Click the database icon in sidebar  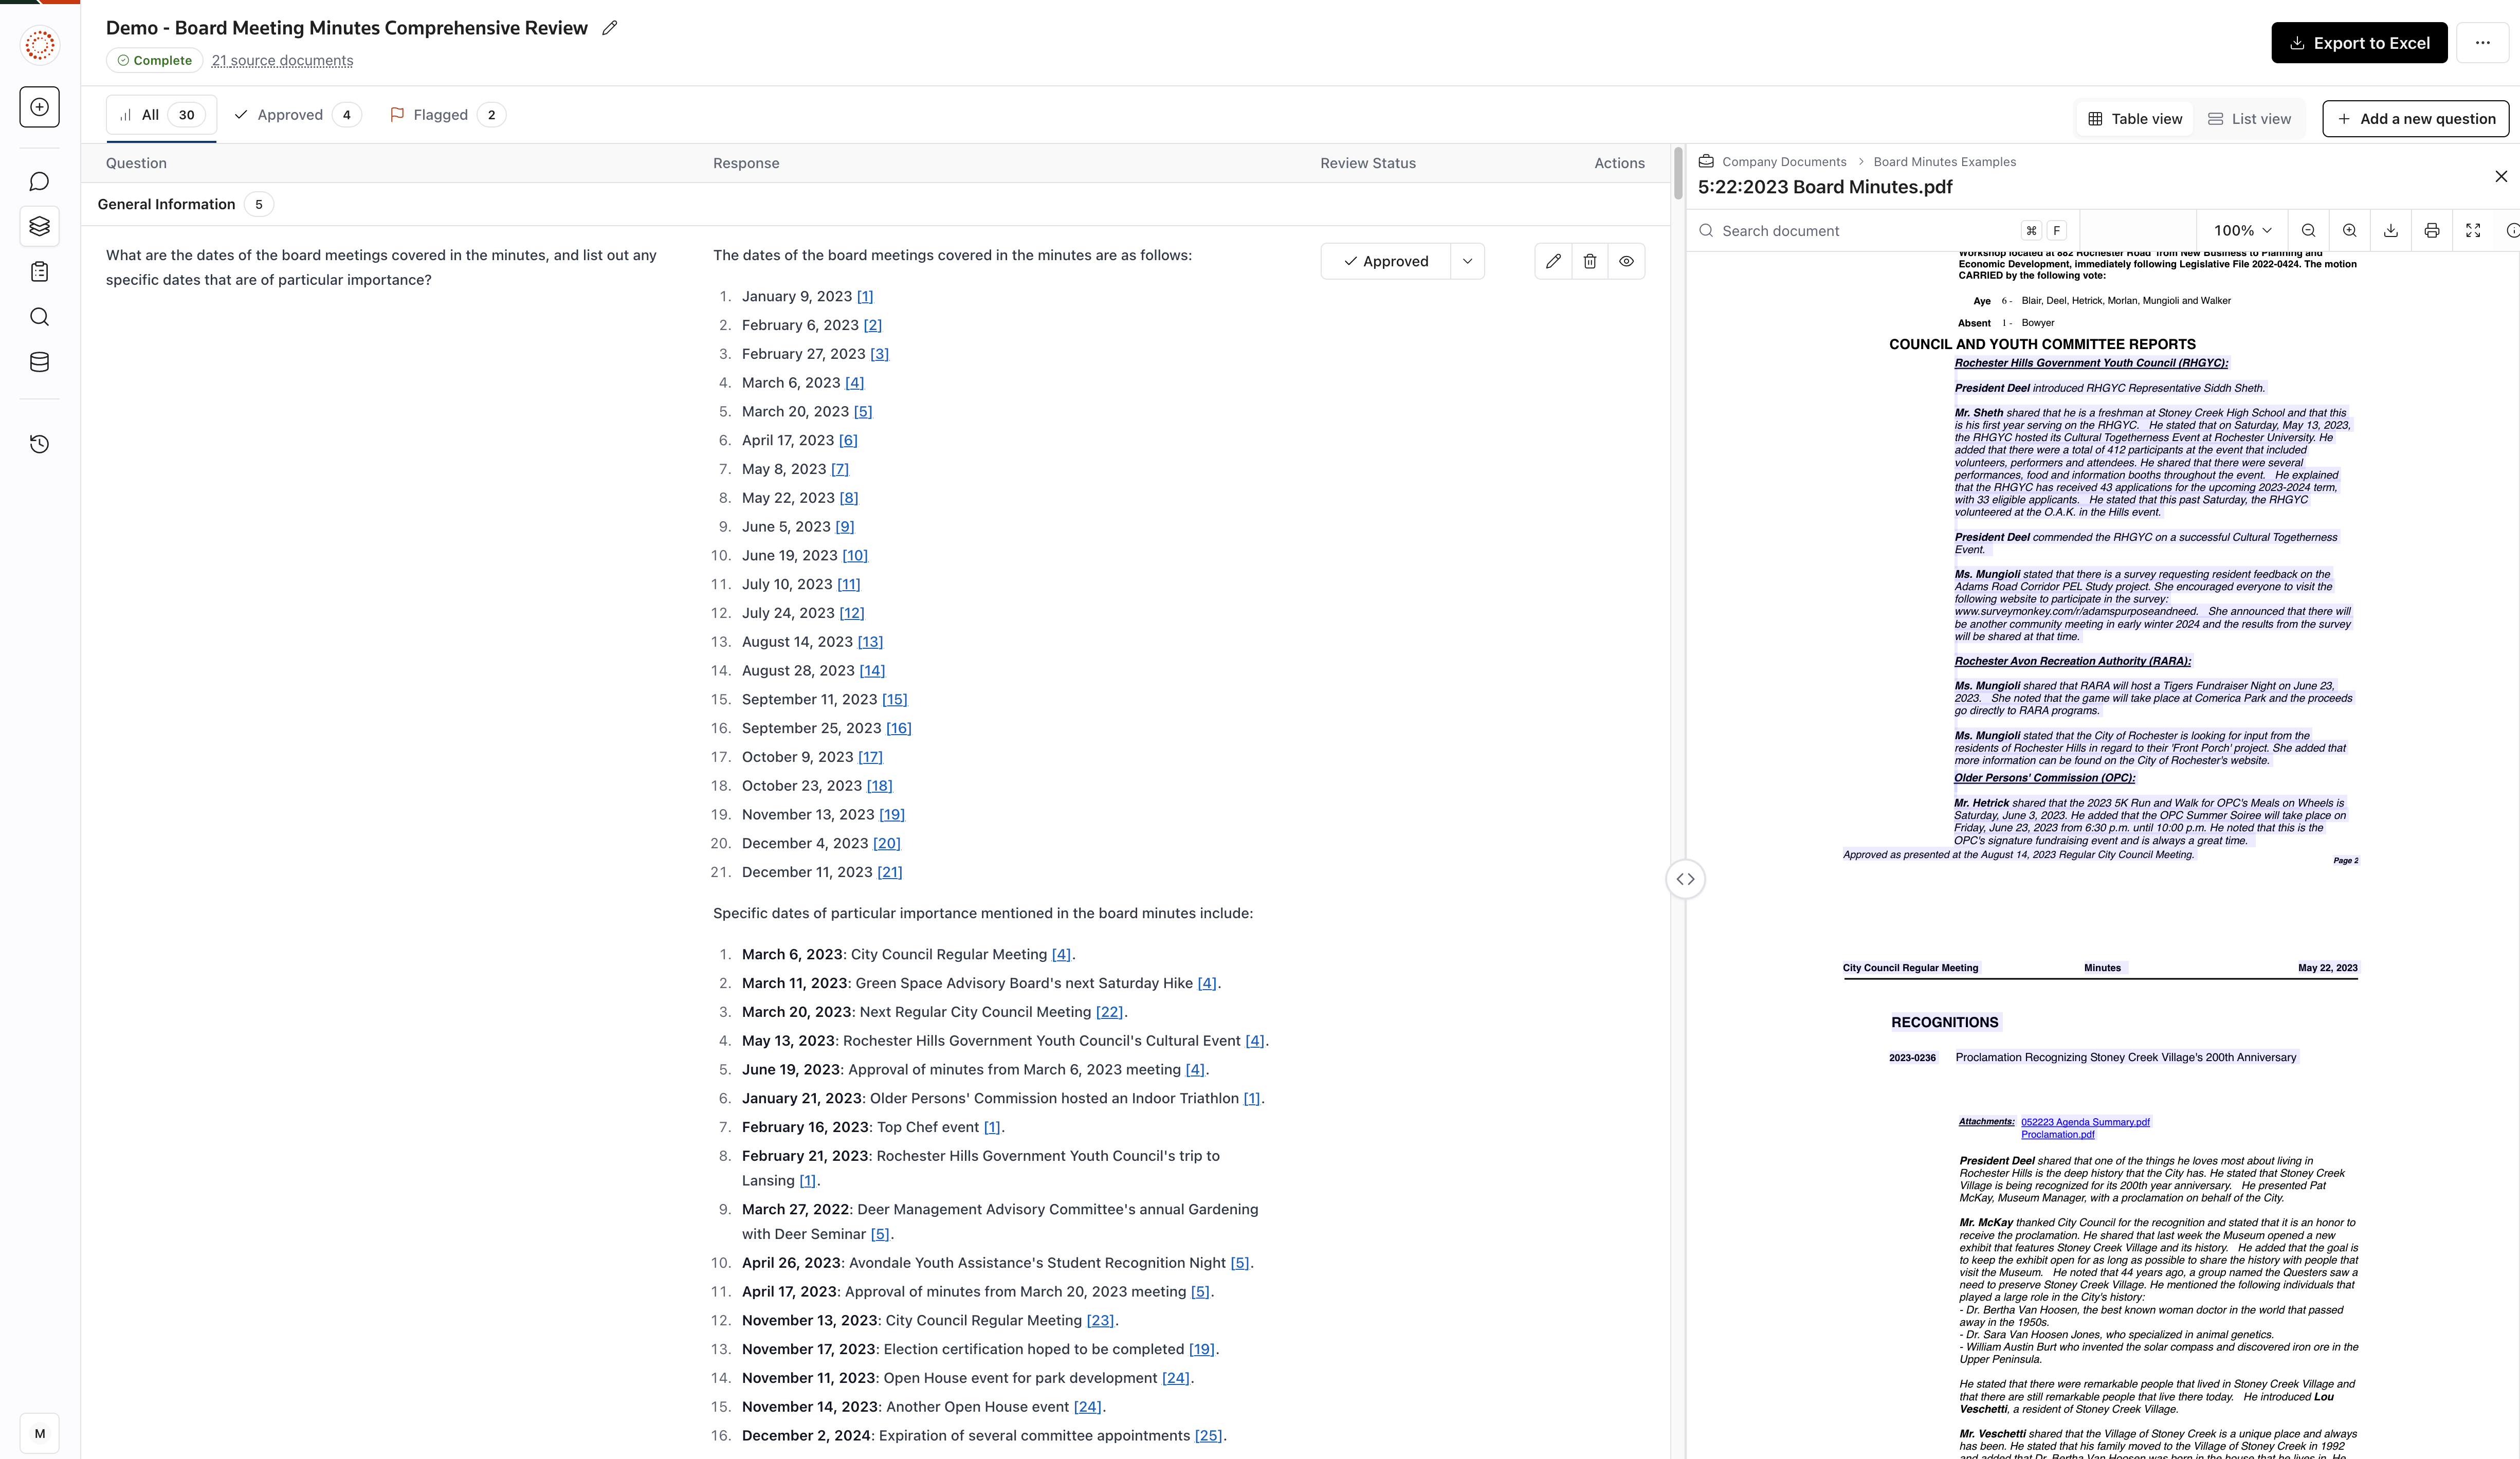click(x=39, y=362)
